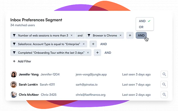Click the plus button after Onboarding filter
Image resolution: width=178 pixels, height=111 pixels.
[x=97, y=53]
